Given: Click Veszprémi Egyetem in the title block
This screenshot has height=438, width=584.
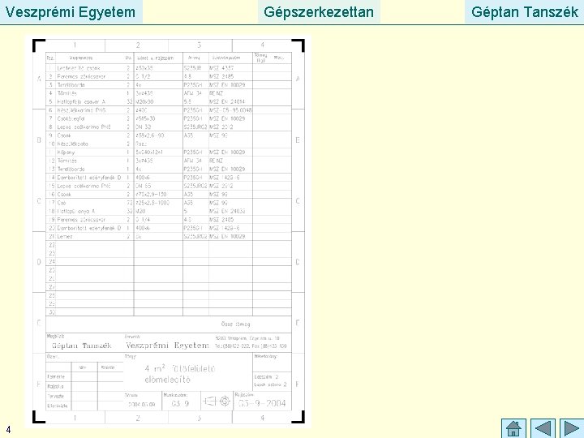Looking at the screenshot, I should (167, 346).
